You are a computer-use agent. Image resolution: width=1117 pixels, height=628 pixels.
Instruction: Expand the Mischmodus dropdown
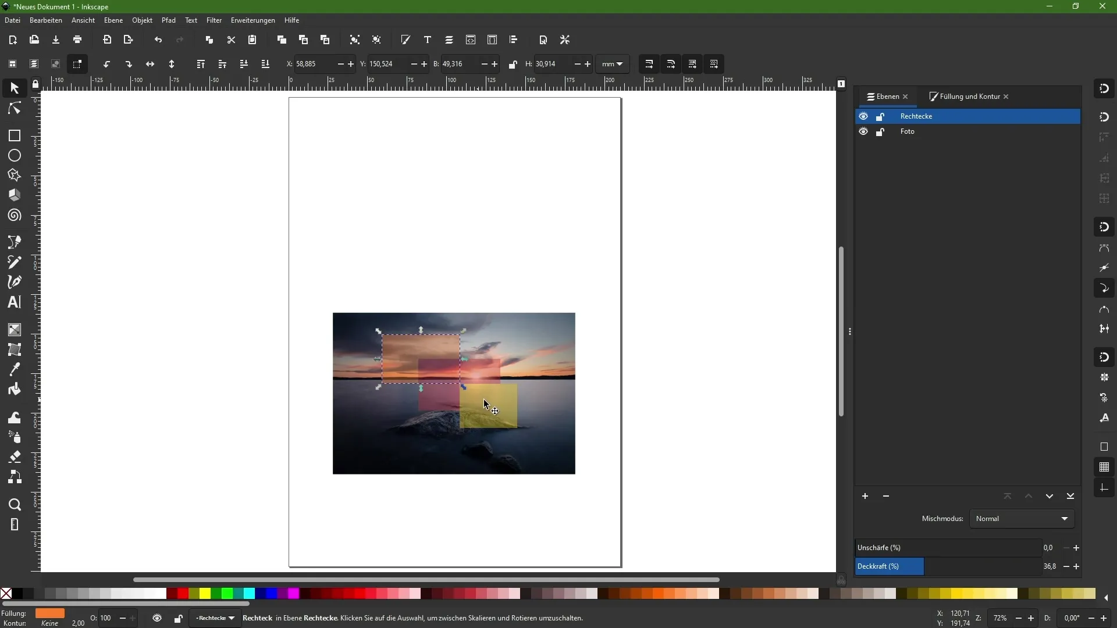click(1023, 518)
